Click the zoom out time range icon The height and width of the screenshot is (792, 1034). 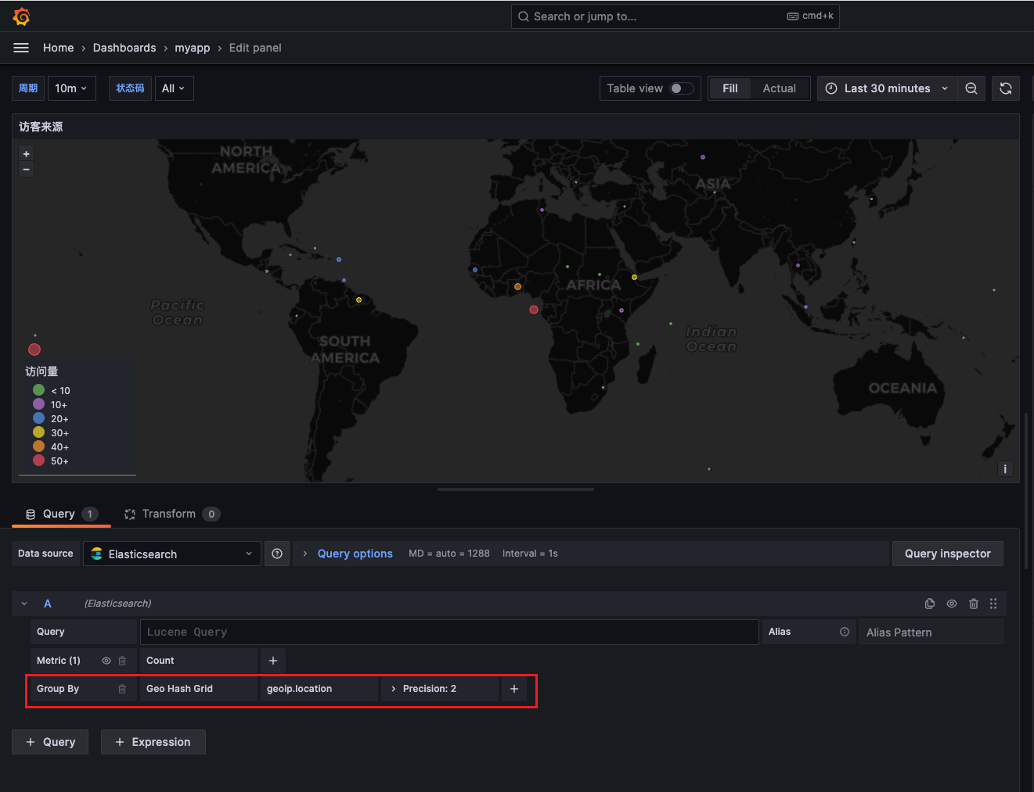pos(971,88)
